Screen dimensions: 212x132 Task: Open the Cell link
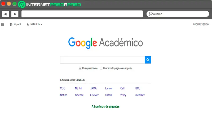122,88
